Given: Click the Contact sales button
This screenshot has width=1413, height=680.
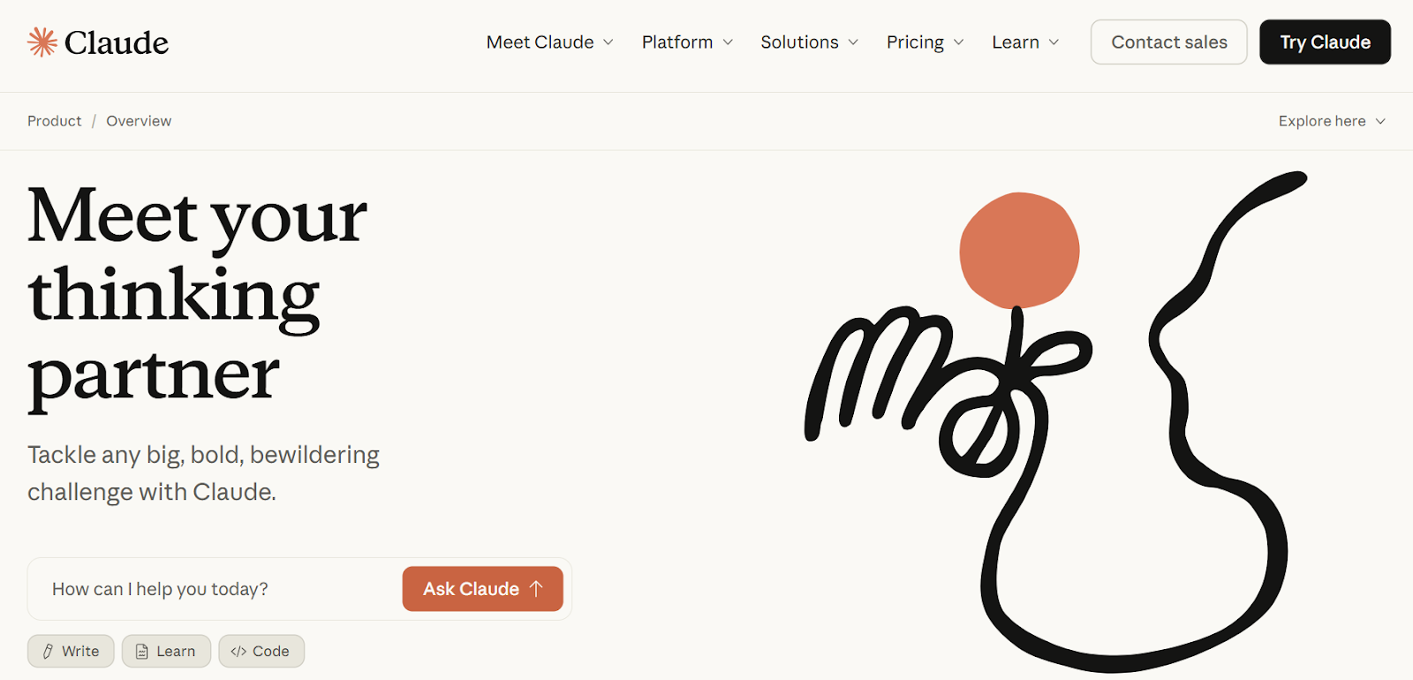Looking at the screenshot, I should tap(1169, 42).
